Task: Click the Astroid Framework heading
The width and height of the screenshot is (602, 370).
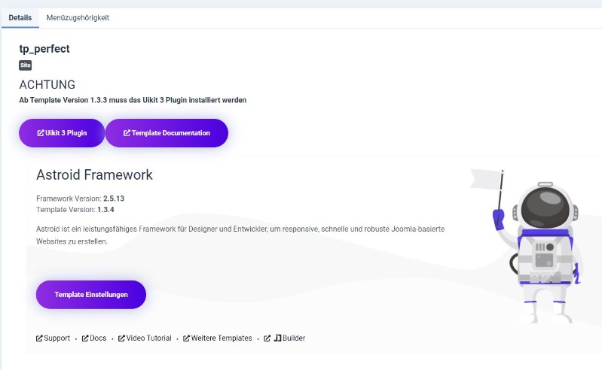Action: pyautogui.click(x=94, y=174)
